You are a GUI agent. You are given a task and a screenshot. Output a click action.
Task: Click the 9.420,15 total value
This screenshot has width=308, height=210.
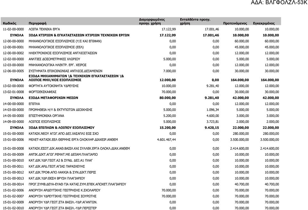212,128
